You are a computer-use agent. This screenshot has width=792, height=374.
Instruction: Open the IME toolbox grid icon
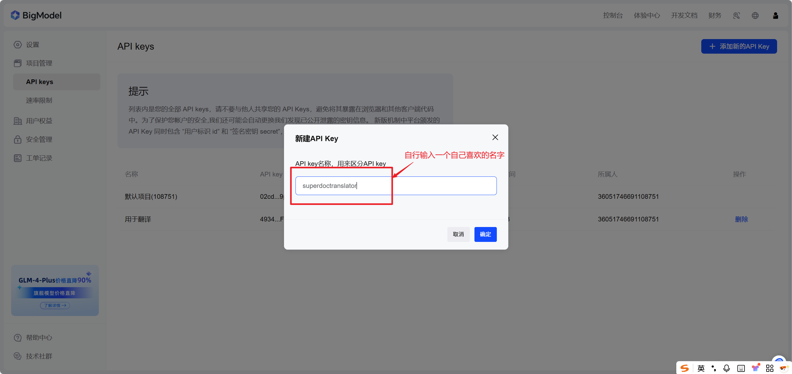point(770,368)
